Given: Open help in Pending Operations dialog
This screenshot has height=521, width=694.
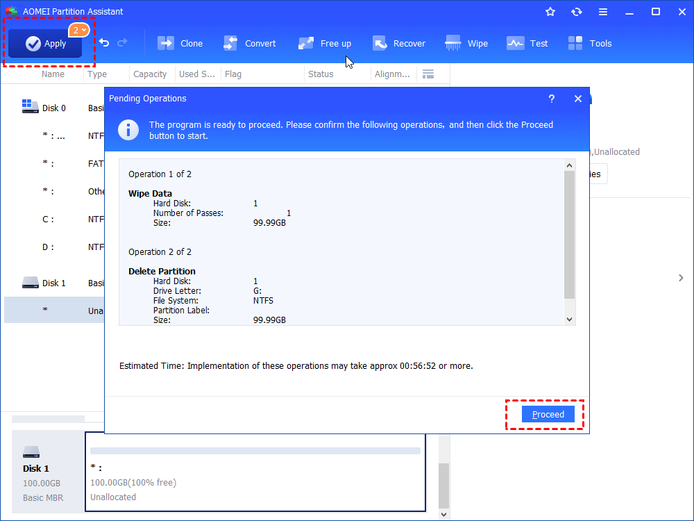Looking at the screenshot, I should pos(552,99).
